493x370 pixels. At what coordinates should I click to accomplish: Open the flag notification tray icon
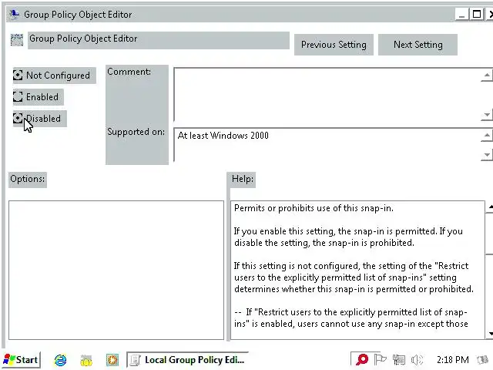point(380,359)
